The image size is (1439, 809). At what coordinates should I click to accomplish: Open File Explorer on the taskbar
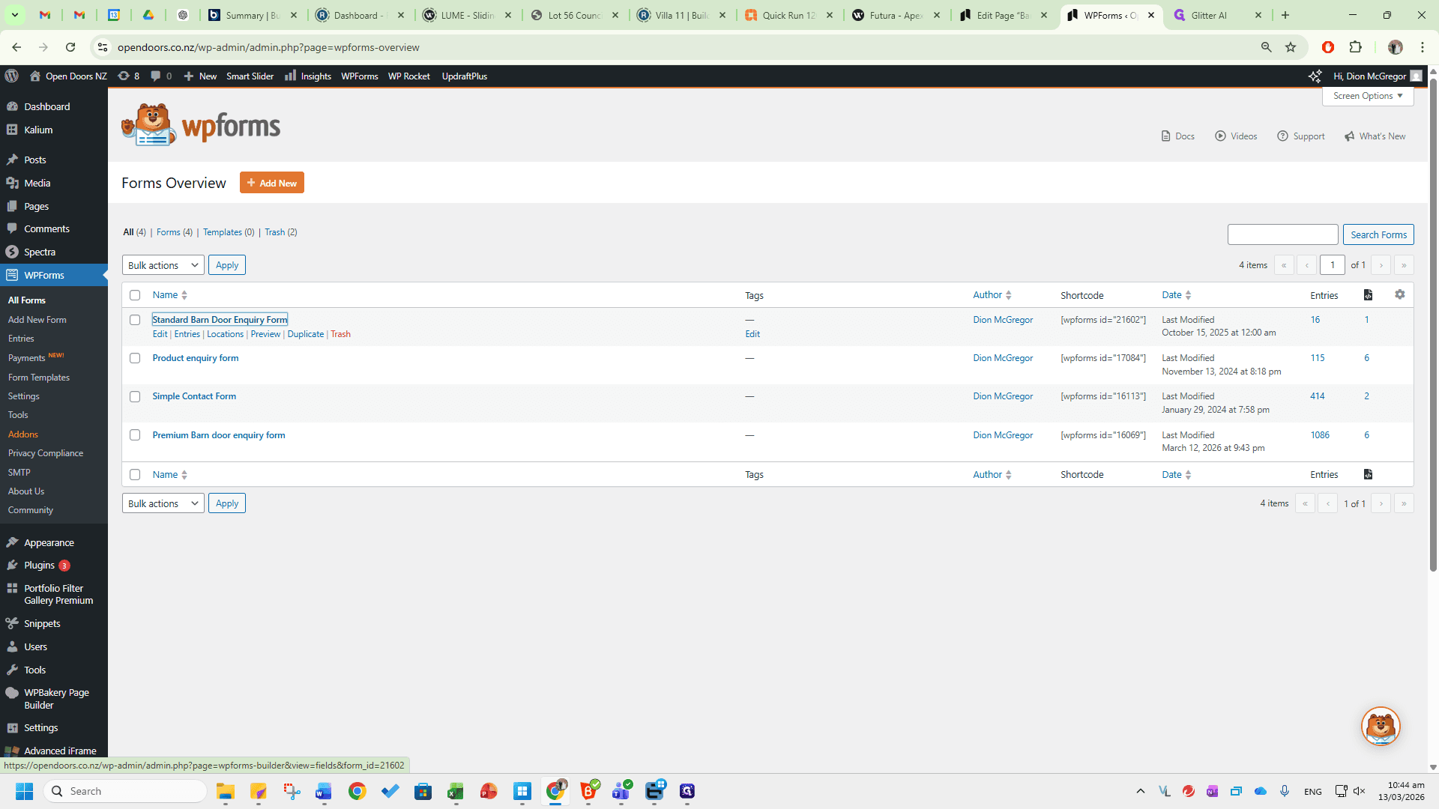pyautogui.click(x=226, y=791)
